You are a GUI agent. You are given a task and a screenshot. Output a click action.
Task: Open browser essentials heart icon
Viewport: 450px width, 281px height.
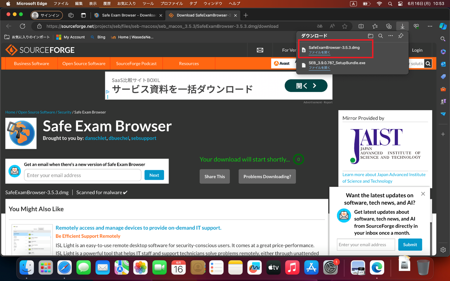point(416,26)
